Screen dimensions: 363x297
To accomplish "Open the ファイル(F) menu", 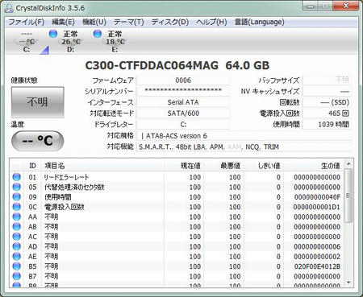I will [26, 22].
